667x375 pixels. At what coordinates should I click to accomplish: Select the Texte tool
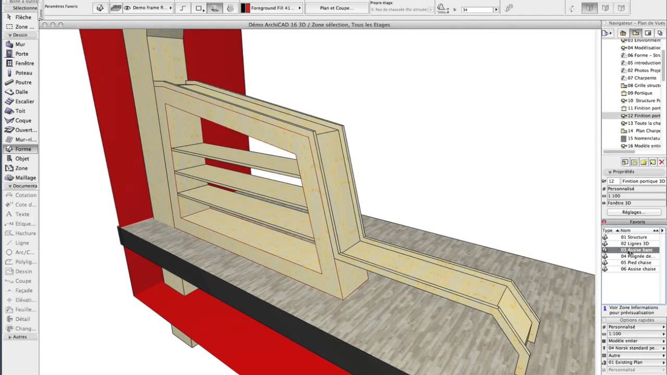pyautogui.click(x=20, y=214)
